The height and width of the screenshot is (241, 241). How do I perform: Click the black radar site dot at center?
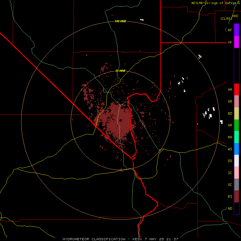coord(120,120)
